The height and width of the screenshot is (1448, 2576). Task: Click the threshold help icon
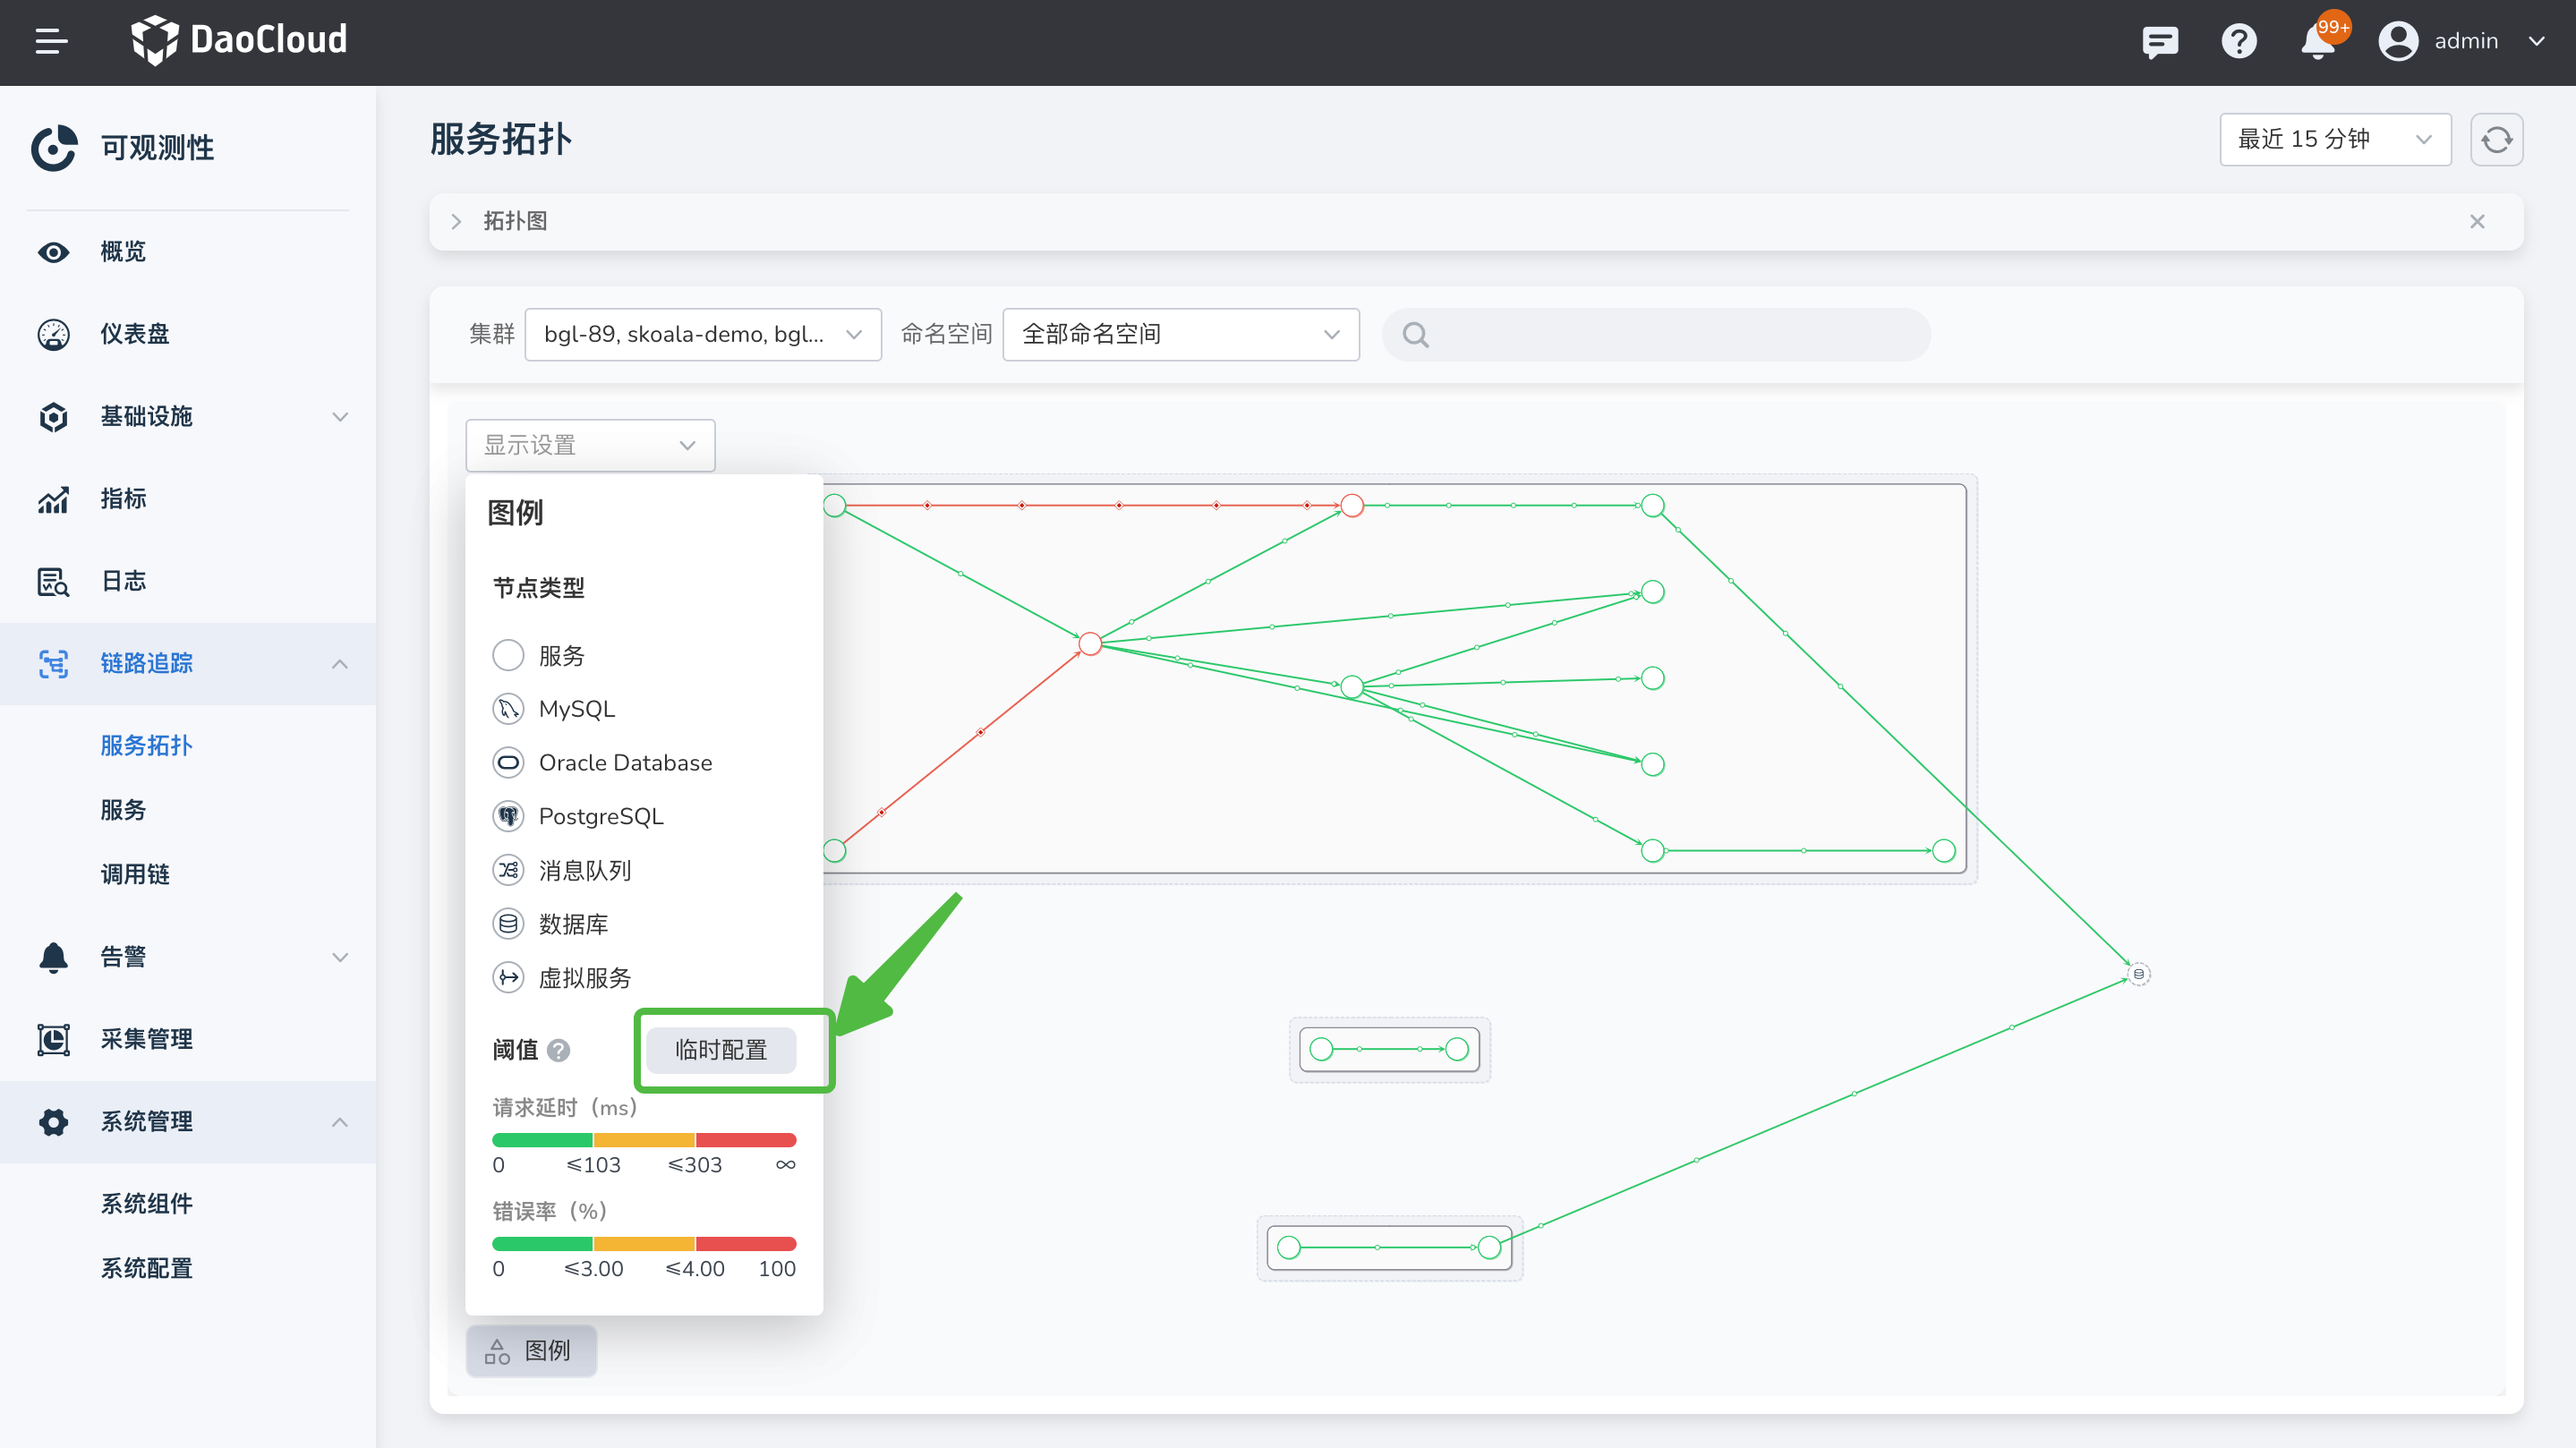click(x=559, y=1050)
